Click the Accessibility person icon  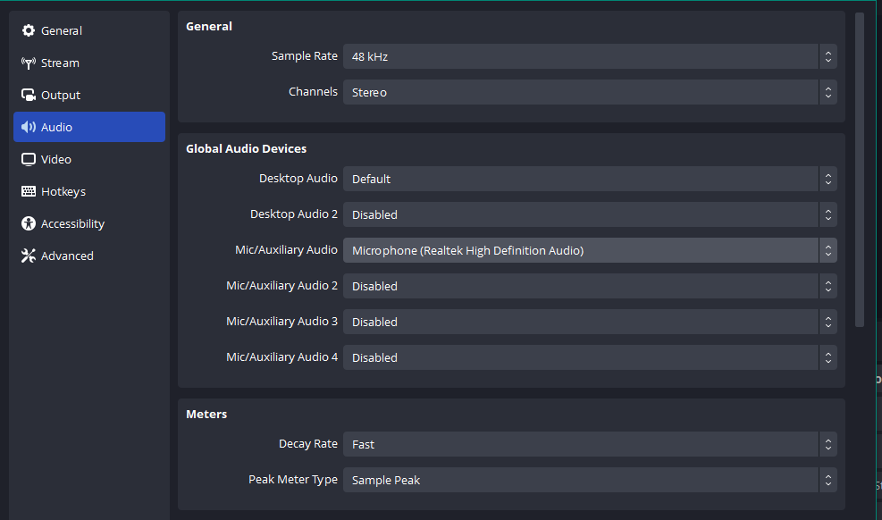[x=28, y=223]
